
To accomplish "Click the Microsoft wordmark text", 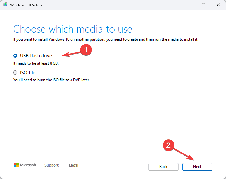I will (28, 165).
